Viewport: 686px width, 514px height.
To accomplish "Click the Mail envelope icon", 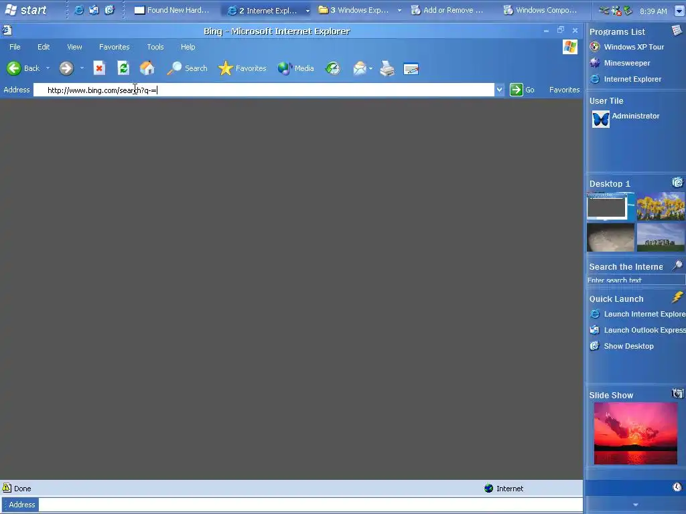I will tap(360, 68).
